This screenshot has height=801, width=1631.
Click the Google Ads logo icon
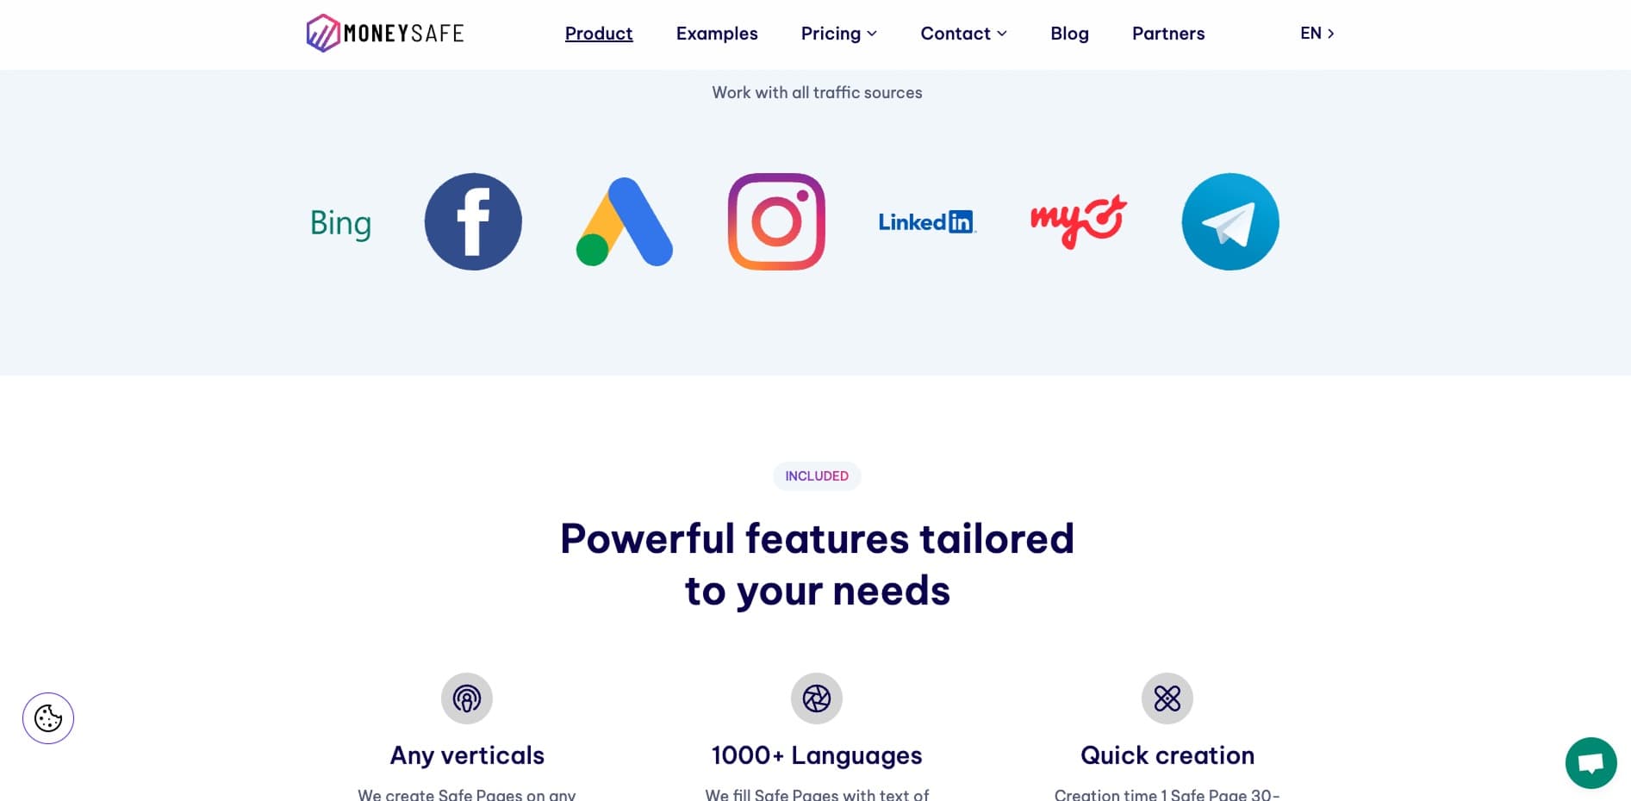coord(625,222)
